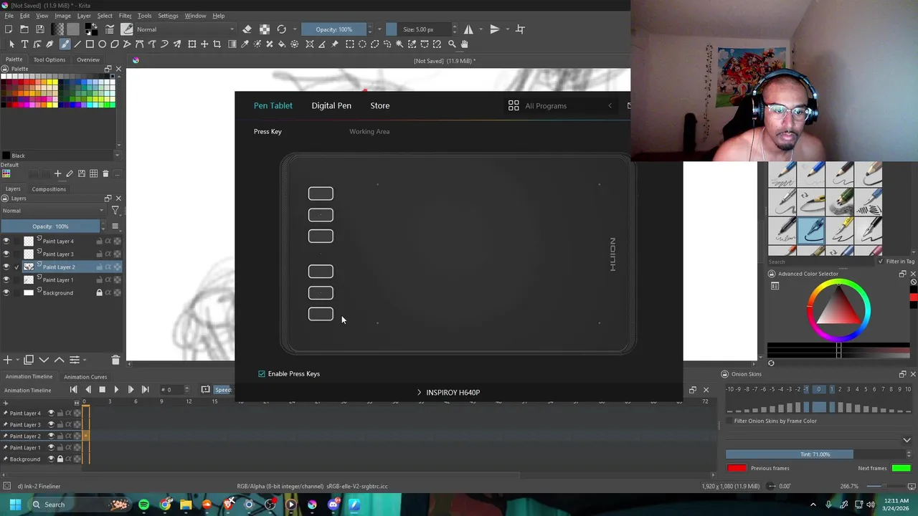Open the layer filter funnel dropdown

tap(115, 211)
